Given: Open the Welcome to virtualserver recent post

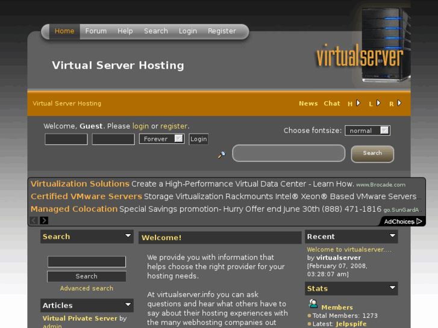Looking at the screenshot, I should [x=349, y=250].
